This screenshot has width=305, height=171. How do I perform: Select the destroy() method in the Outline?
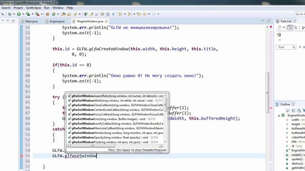[x=295, y=163]
